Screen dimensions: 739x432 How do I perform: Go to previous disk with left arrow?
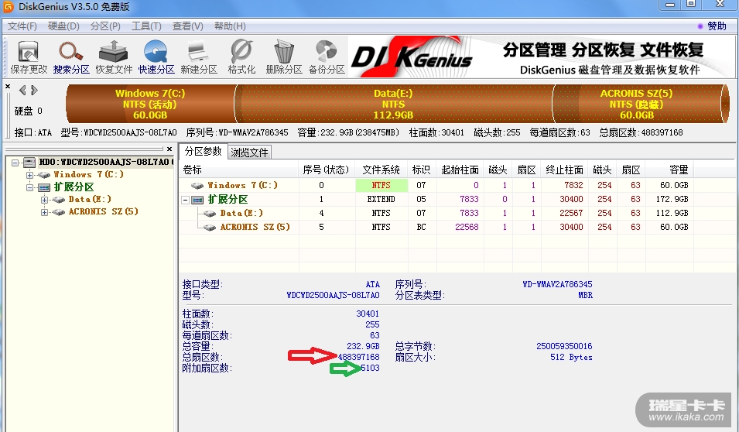click(x=22, y=90)
